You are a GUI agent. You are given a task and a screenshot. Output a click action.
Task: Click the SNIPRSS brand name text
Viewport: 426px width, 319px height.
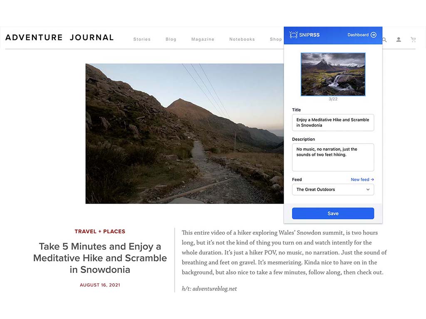tap(310, 35)
